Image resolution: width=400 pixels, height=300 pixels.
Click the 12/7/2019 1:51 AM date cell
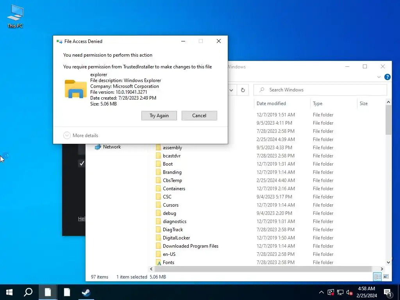(276, 115)
